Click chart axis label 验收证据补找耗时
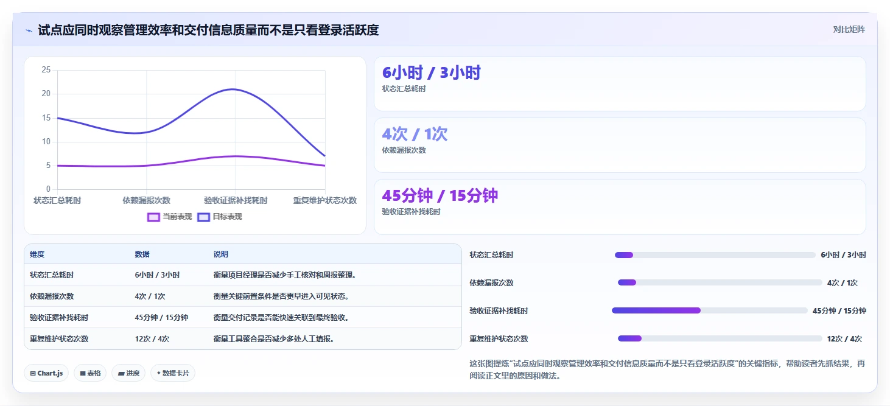The image size is (890, 406). (236, 200)
